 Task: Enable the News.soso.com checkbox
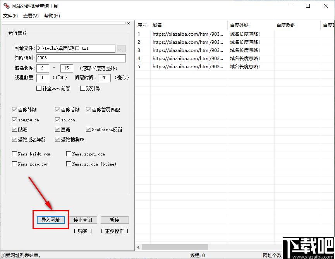point(15,164)
